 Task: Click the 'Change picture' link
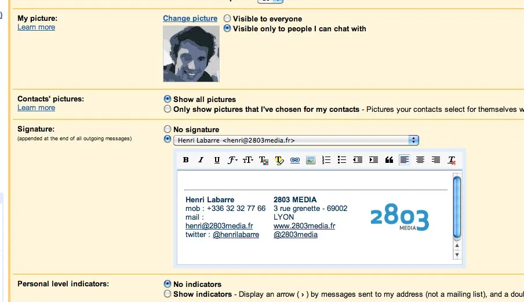click(190, 19)
